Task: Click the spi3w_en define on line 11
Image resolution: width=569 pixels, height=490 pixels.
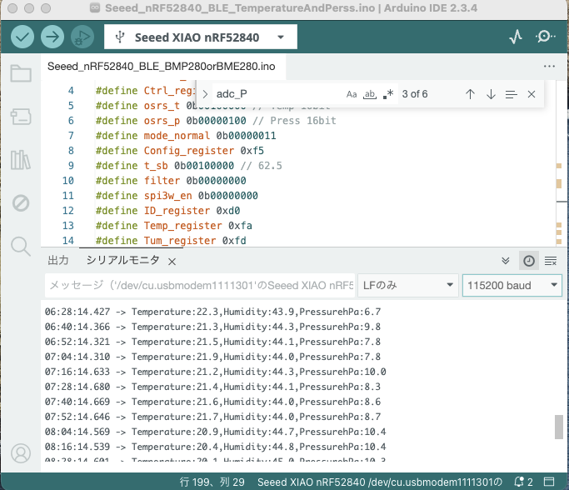Action: click(x=177, y=196)
